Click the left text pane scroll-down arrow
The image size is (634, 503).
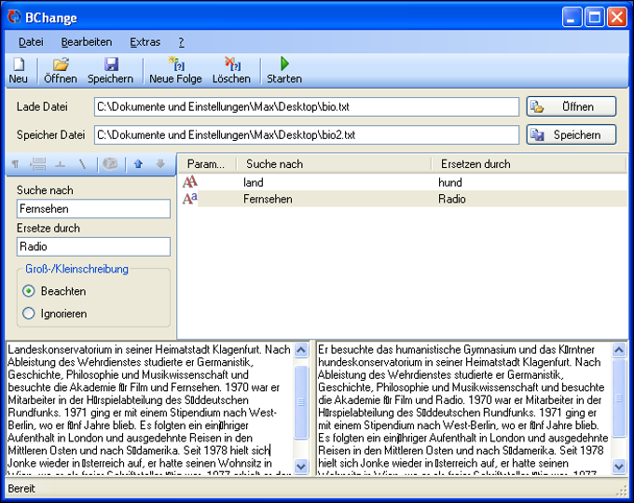point(301,467)
